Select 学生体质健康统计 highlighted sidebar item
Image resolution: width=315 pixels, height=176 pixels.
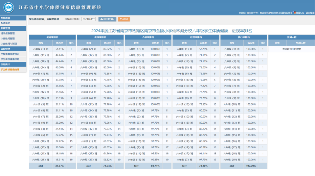point(13,70)
